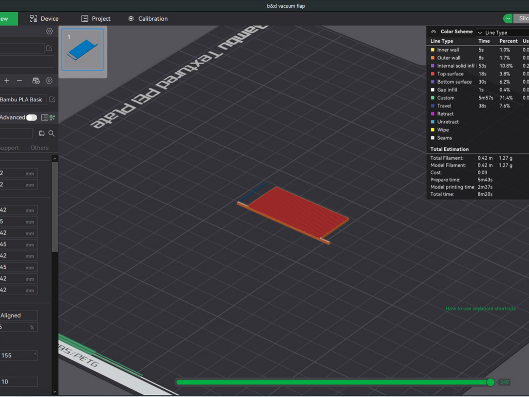529x397 pixels.
Task: Open How to use keyboard shortcuts link
Action: point(480,309)
